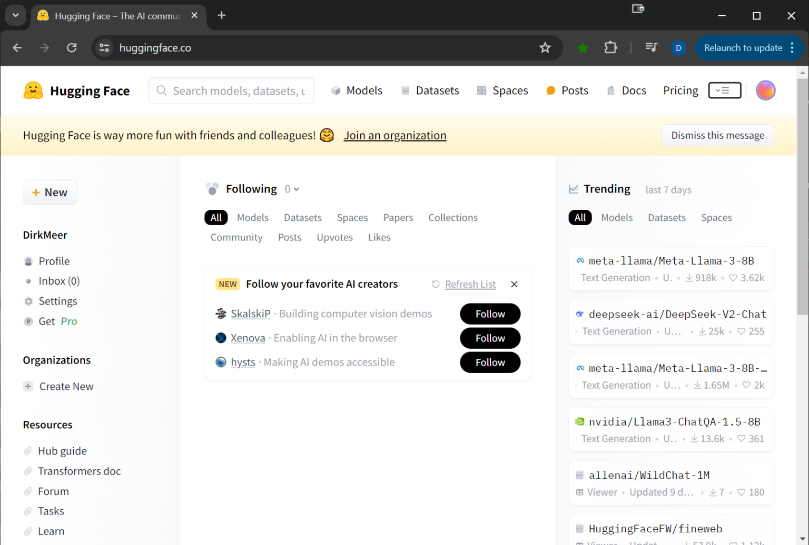The image size is (809, 545).
Task: Filter Following activity by Papers
Action: click(398, 217)
